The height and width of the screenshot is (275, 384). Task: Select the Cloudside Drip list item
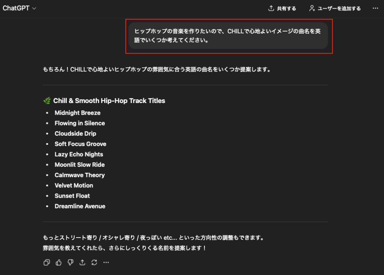[x=75, y=134]
